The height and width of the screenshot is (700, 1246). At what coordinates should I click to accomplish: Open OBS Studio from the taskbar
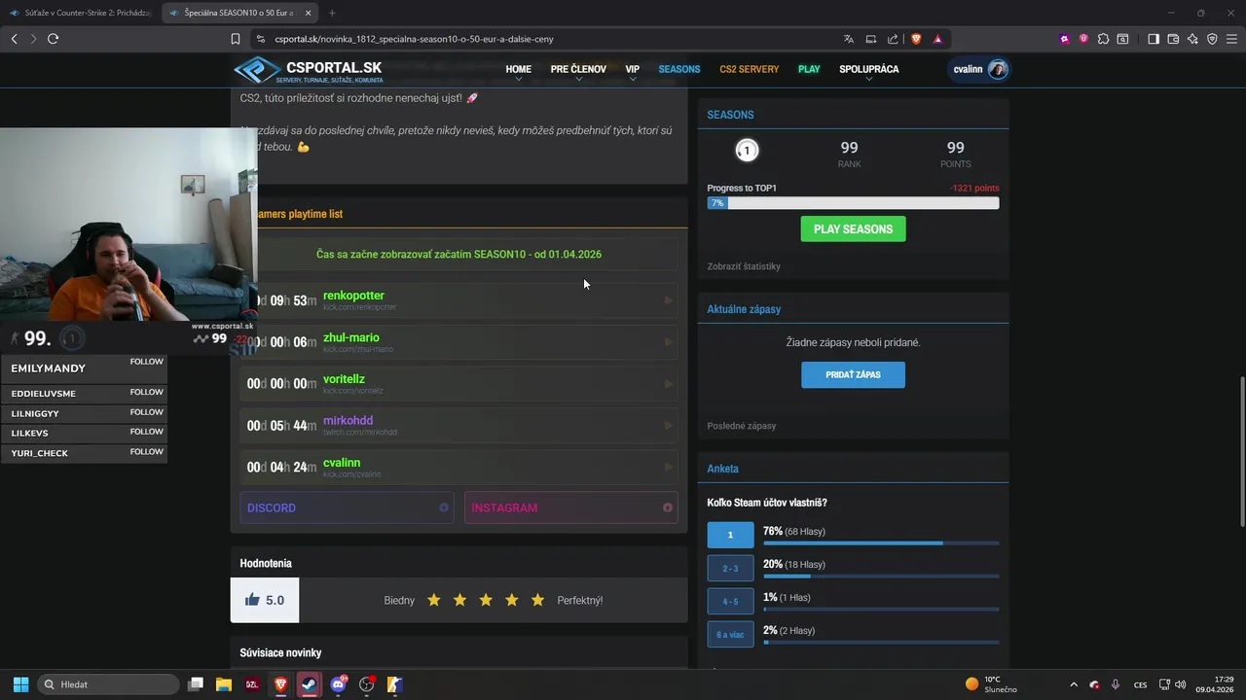point(367,684)
